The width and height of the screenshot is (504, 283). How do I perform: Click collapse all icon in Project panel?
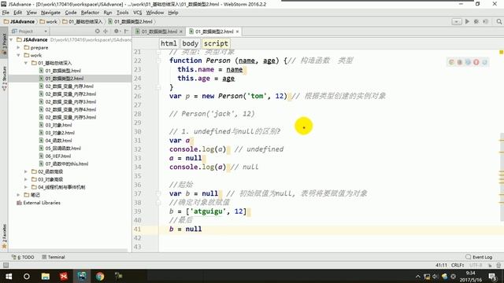point(106,31)
